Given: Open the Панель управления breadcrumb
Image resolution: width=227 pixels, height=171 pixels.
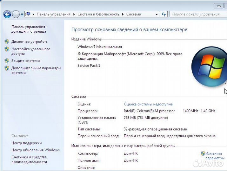Looking at the screenshot, I should click(53, 14).
